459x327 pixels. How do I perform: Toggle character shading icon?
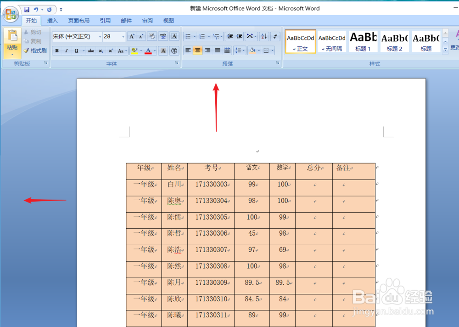[163, 51]
